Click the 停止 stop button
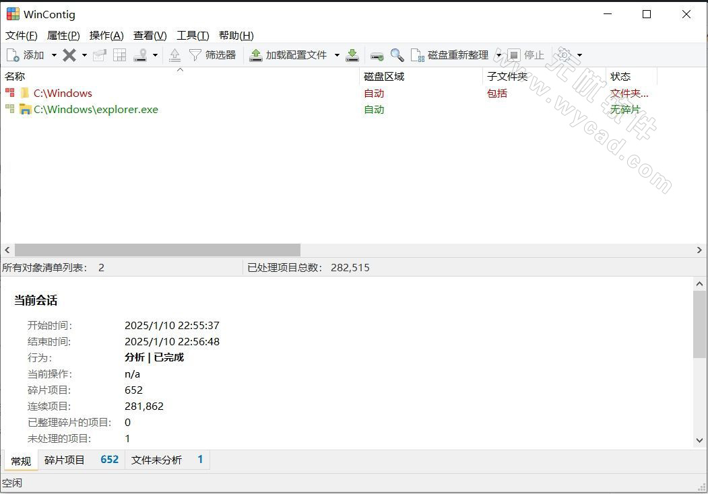The width and height of the screenshot is (708, 494). pos(525,55)
